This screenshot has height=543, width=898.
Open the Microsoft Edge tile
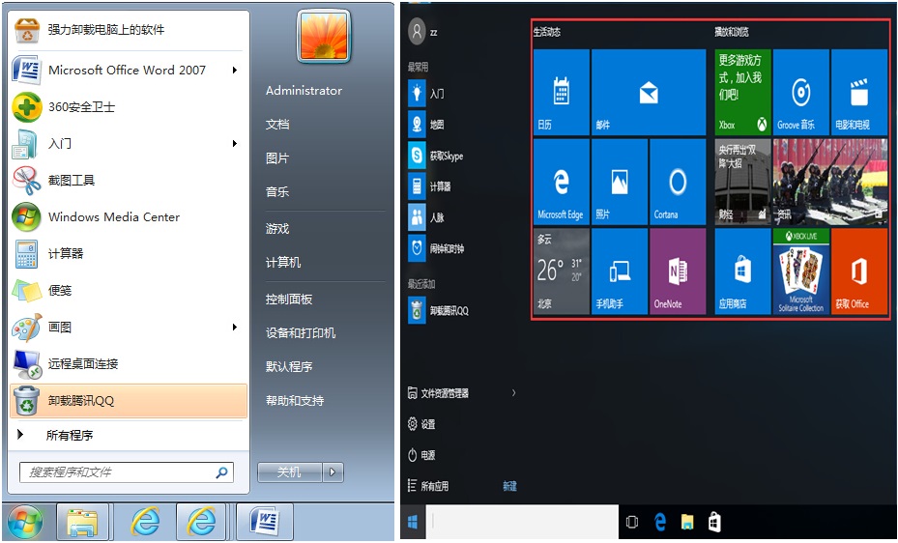click(x=562, y=182)
